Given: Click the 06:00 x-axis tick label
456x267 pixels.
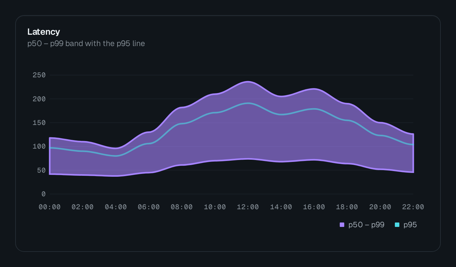Looking at the screenshot, I should click(149, 207).
